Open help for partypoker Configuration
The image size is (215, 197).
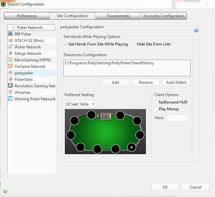pos(196,30)
